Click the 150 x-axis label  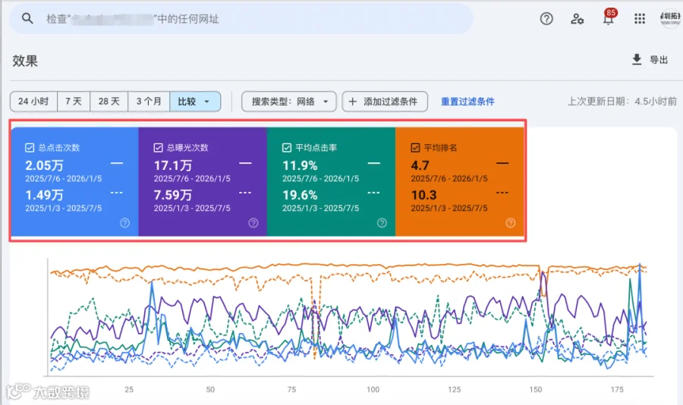pos(536,389)
